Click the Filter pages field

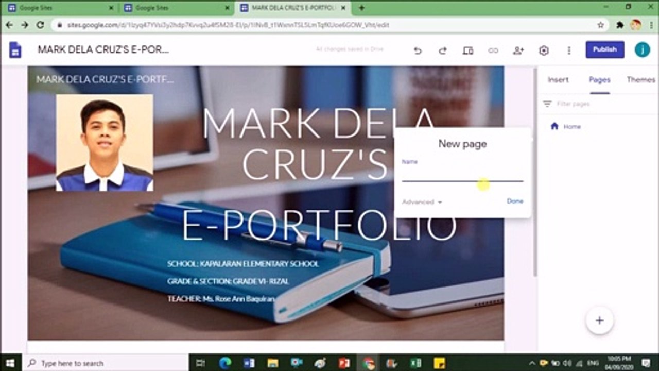click(x=597, y=104)
